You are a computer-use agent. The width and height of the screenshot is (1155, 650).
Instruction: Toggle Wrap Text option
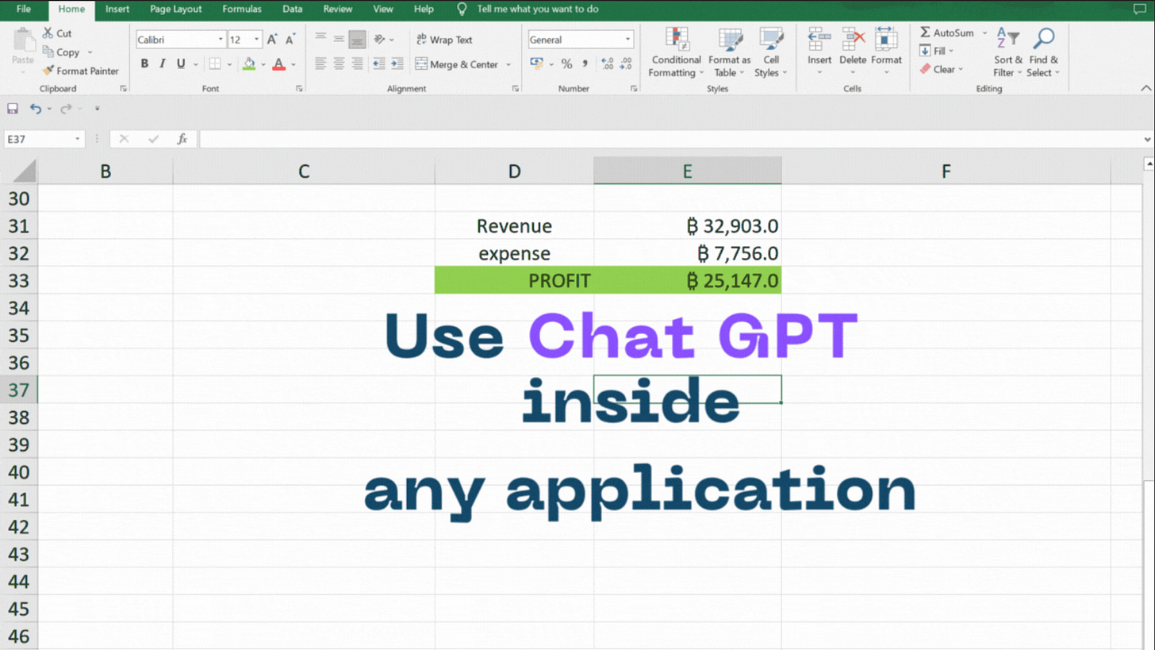click(443, 40)
